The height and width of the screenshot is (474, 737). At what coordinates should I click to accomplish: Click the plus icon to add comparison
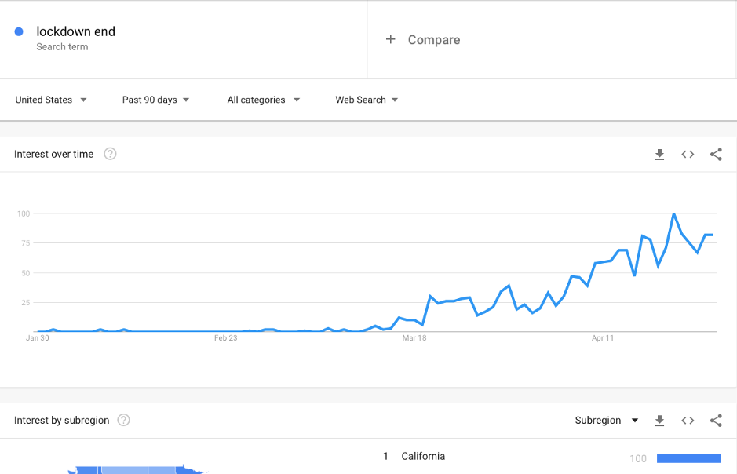(390, 39)
